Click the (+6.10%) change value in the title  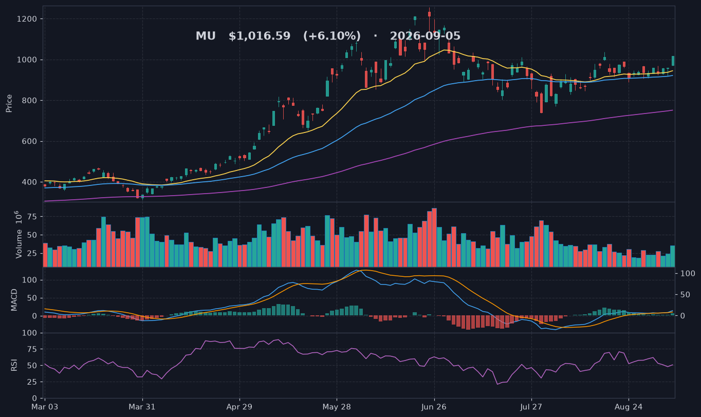click(x=332, y=36)
